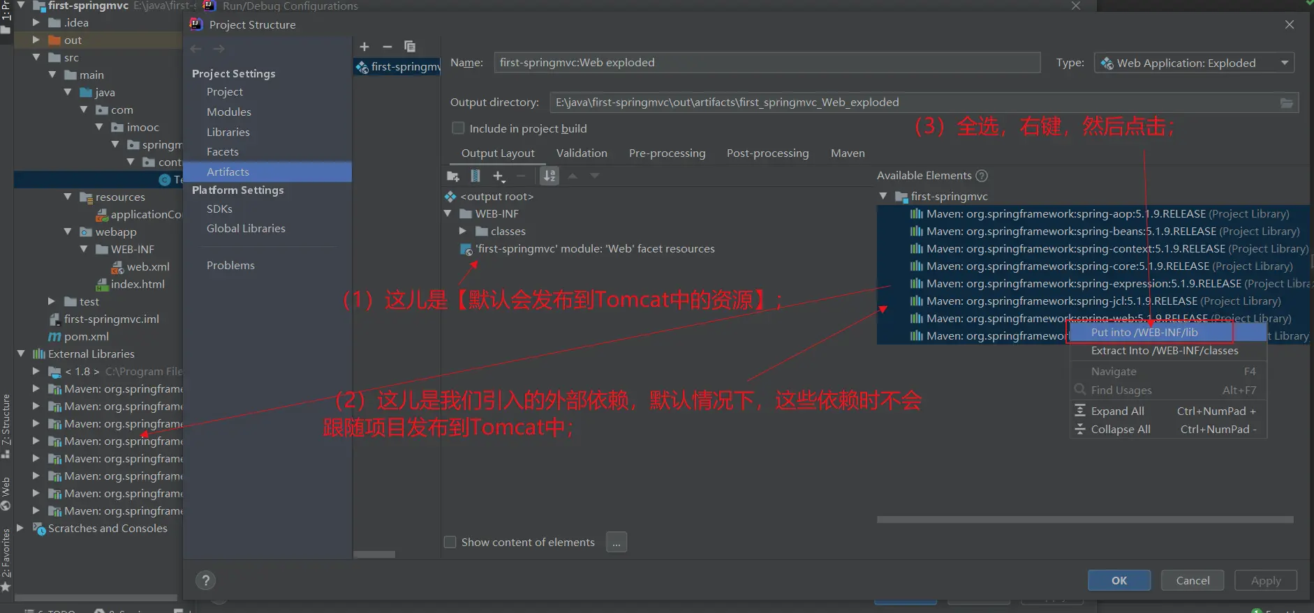Click the index.html file icon
The width and height of the screenshot is (1314, 613).
(x=102, y=285)
